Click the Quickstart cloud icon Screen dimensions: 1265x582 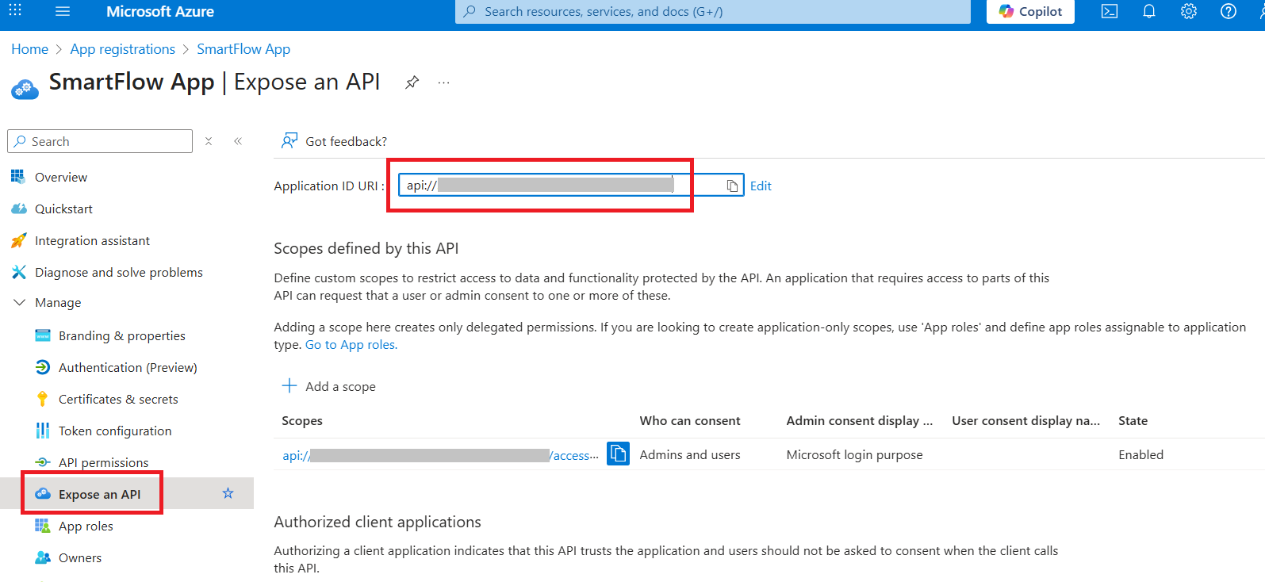(x=18, y=209)
